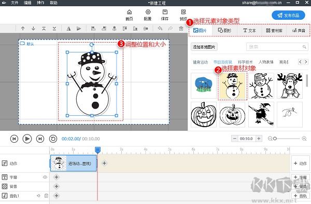Send the object to the bottom layer

[54, 29]
